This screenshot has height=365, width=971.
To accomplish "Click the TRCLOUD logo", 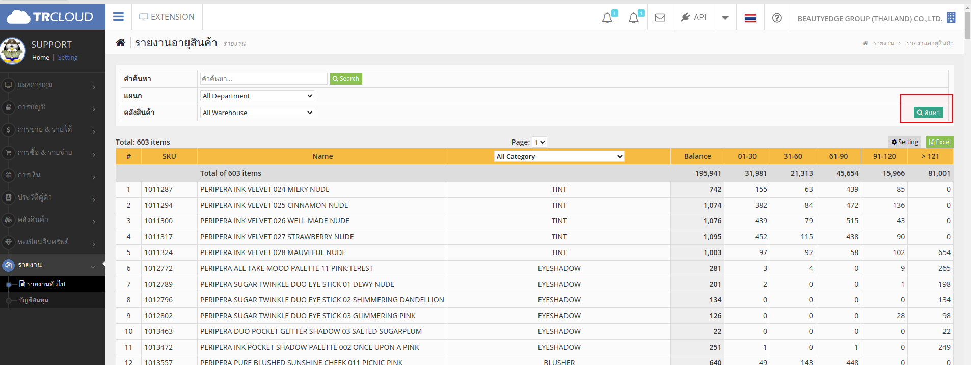I will point(50,17).
